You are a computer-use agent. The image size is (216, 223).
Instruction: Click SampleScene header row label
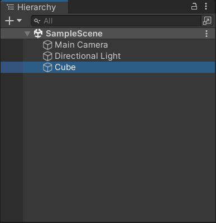tap(74, 34)
